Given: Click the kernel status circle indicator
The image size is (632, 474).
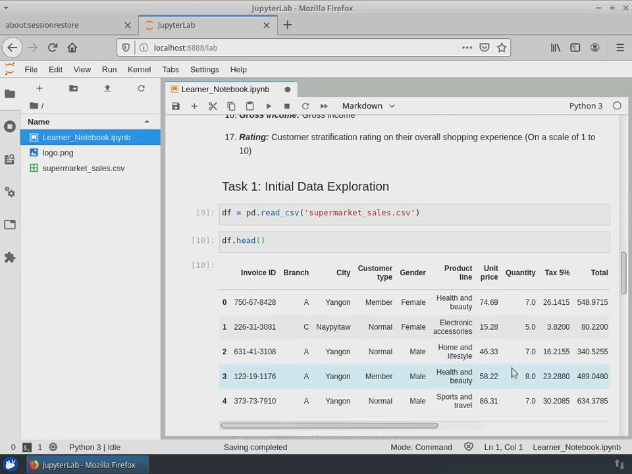Looking at the screenshot, I should (x=617, y=105).
